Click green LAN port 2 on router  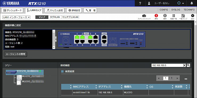(x=83, y=37)
